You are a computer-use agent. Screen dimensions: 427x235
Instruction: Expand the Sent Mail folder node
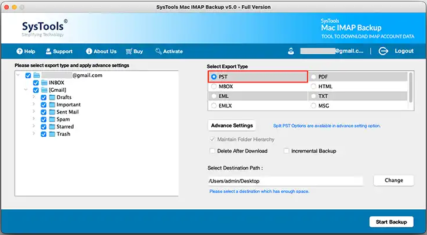tap(34, 111)
